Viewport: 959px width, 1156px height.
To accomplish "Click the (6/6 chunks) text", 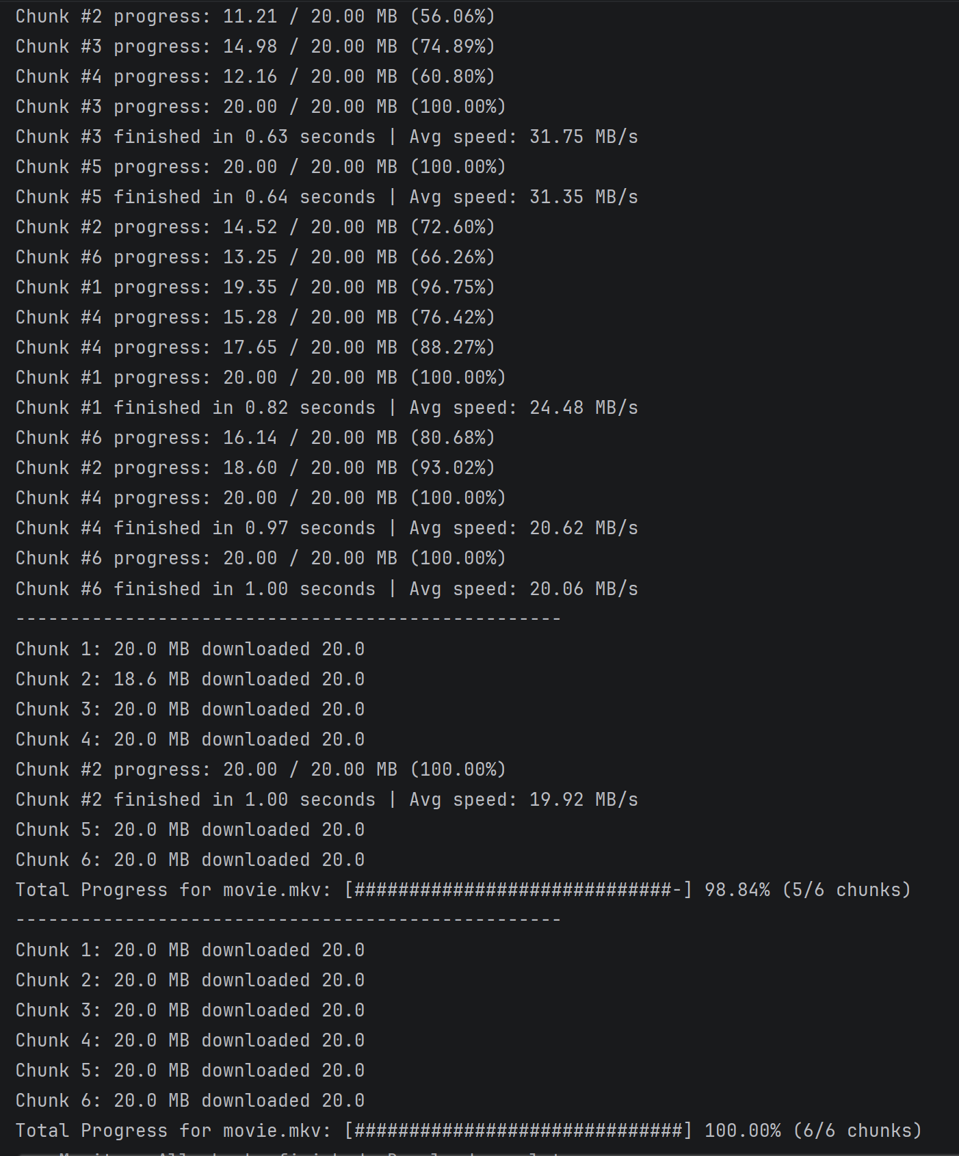I will 857,1130.
